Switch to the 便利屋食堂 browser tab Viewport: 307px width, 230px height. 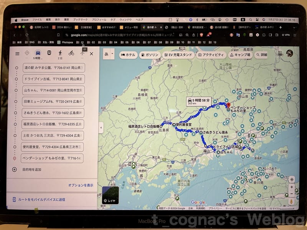tap(196, 27)
